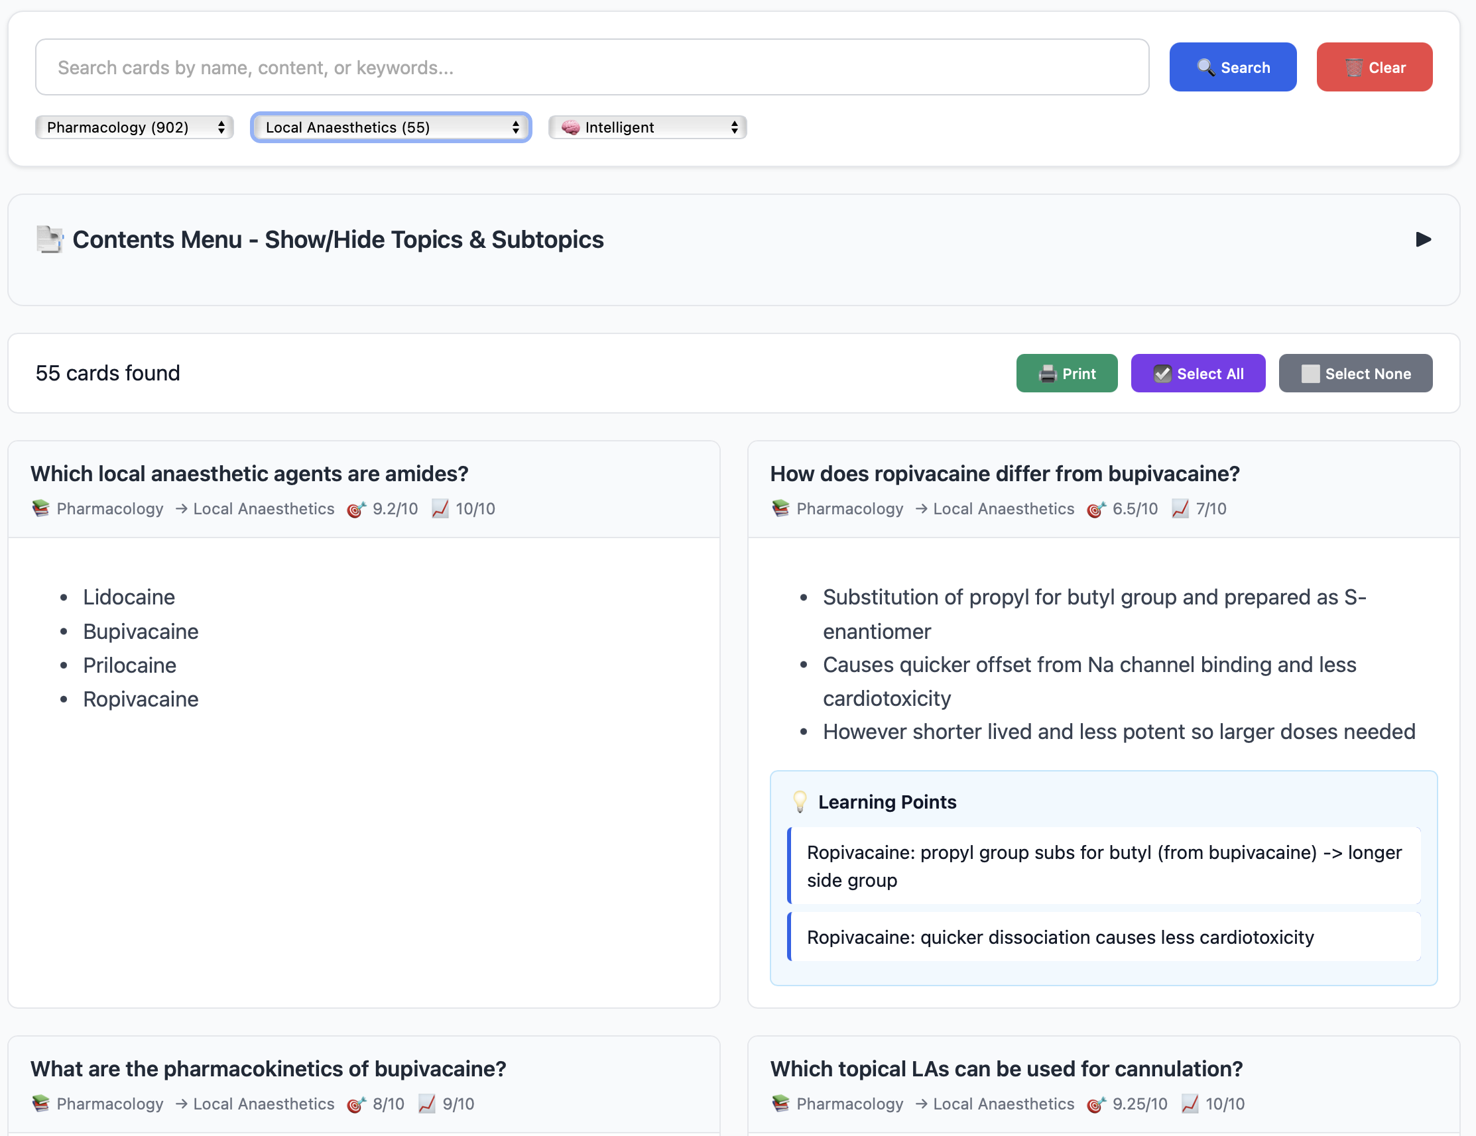The image size is (1476, 1136).
Task: Click the Learning Points lightbulb icon
Action: (800, 801)
